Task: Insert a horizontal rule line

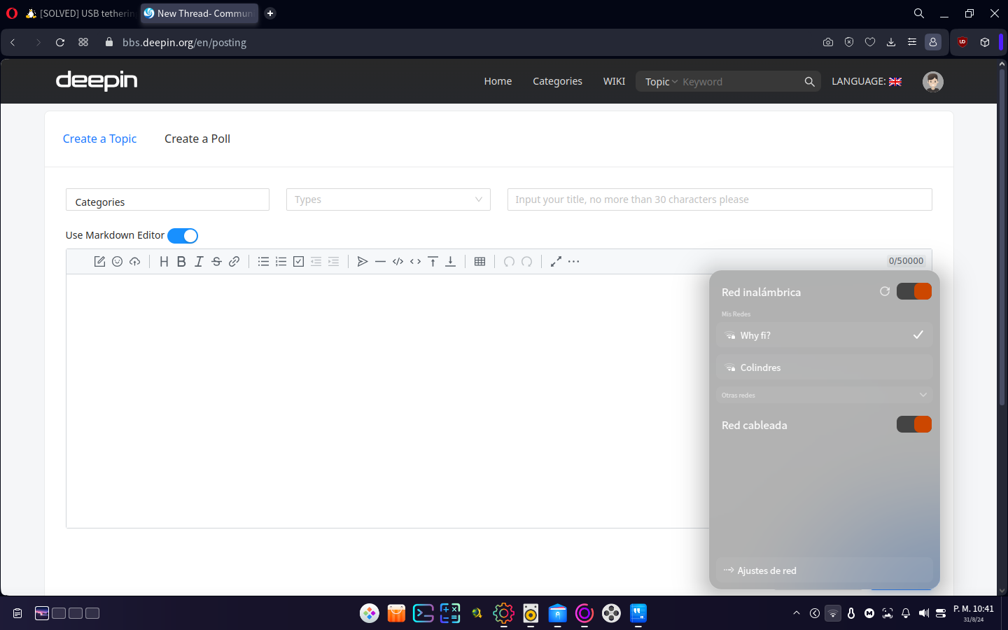Action: [380, 262]
